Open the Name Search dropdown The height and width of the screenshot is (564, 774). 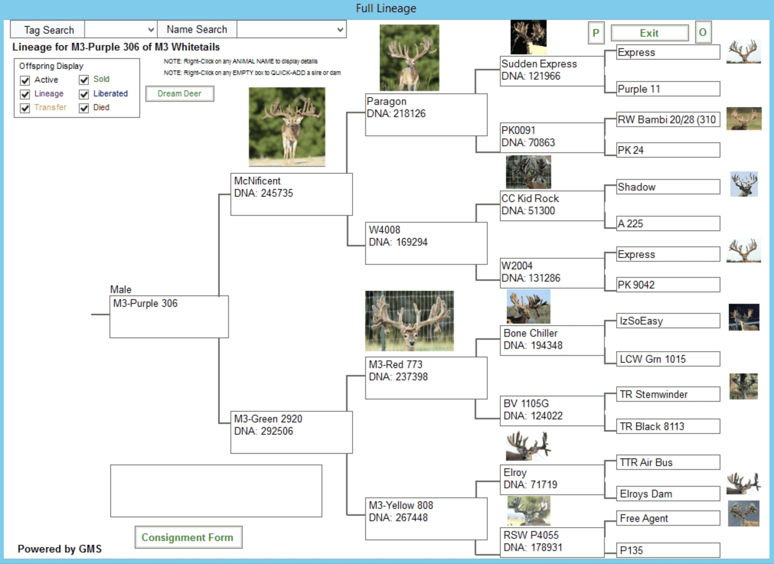340,30
